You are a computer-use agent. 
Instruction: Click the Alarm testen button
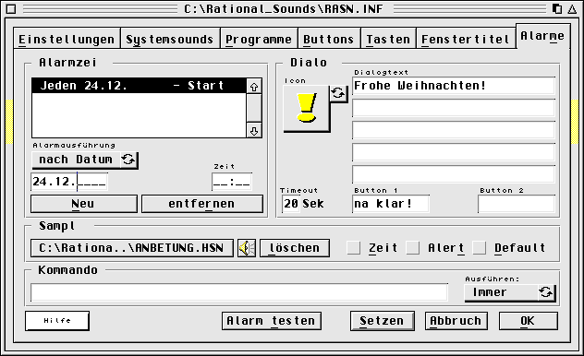point(271,321)
